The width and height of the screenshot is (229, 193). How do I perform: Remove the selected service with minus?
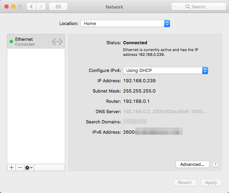tap(20, 167)
